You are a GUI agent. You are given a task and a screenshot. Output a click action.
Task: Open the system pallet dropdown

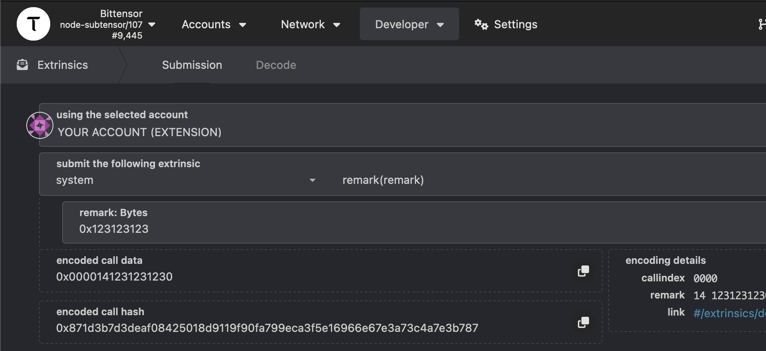tap(186, 180)
